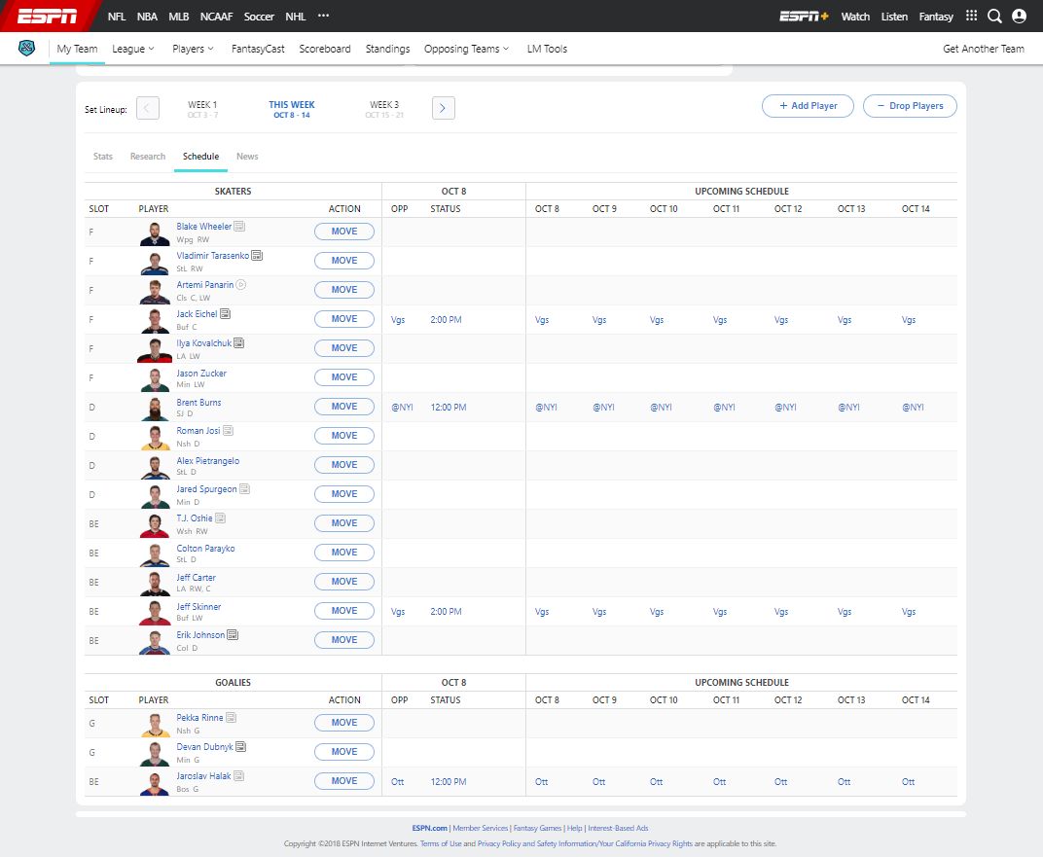Open the Opposing Teams dropdown

[467, 49]
